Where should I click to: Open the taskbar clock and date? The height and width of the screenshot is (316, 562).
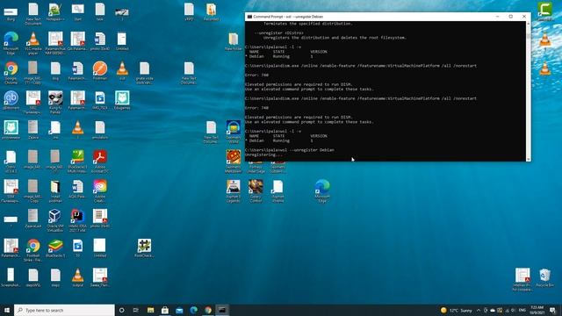click(537, 310)
